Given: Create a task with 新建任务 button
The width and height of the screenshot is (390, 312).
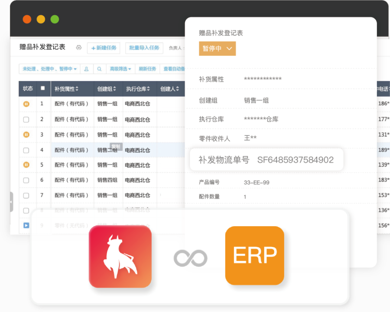Looking at the screenshot, I should (x=104, y=48).
